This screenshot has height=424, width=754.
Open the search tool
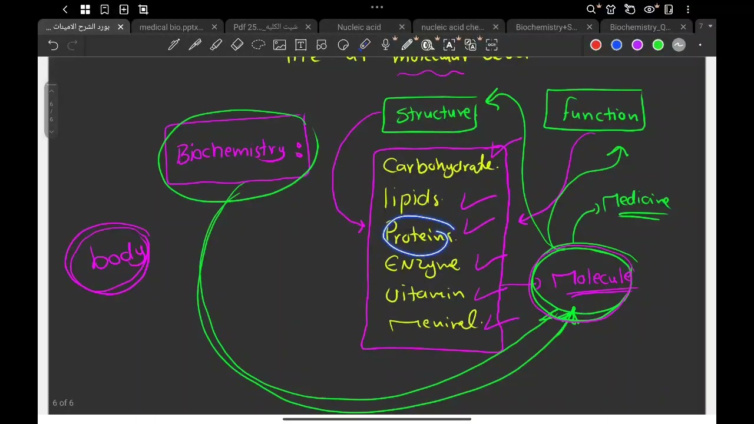(591, 9)
